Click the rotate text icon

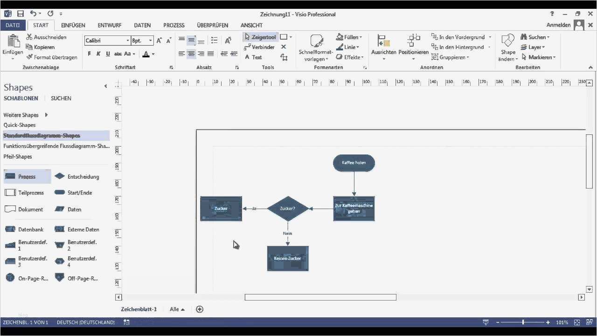point(228,41)
